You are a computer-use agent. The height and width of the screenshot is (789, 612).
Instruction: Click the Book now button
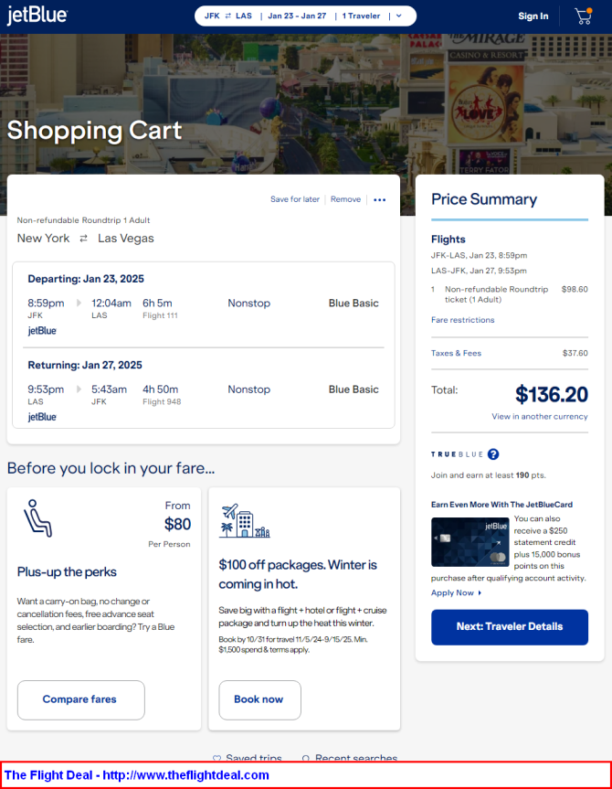pyautogui.click(x=259, y=700)
